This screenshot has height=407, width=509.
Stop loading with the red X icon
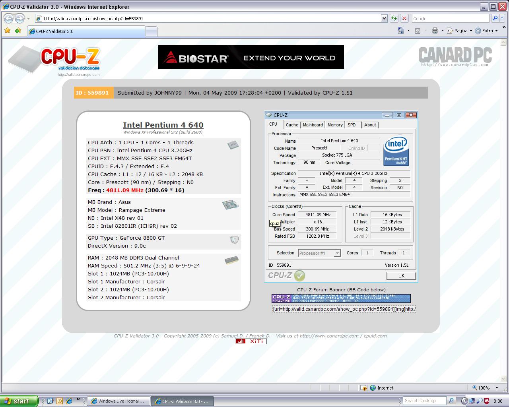click(404, 18)
